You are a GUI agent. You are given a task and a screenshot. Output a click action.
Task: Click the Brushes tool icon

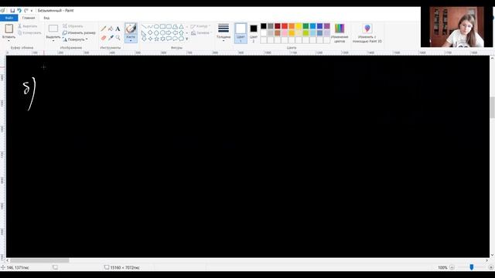pyautogui.click(x=131, y=29)
